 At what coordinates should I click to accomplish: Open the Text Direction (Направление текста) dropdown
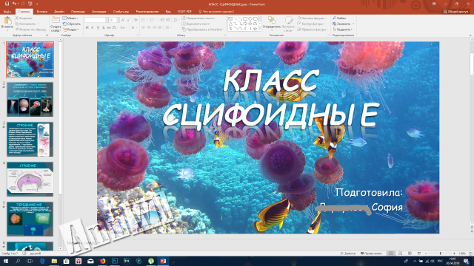[x=198, y=18]
